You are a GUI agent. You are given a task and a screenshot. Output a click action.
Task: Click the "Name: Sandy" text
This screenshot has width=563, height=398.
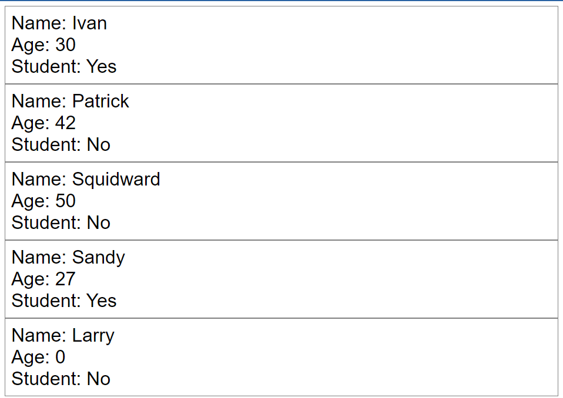click(x=68, y=258)
